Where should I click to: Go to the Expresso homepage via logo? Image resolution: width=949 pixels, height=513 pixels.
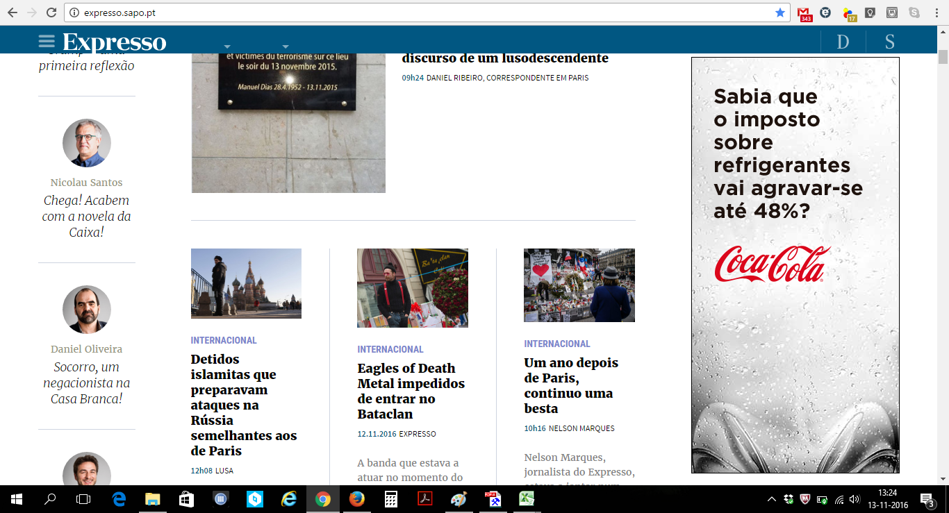[115, 42]
